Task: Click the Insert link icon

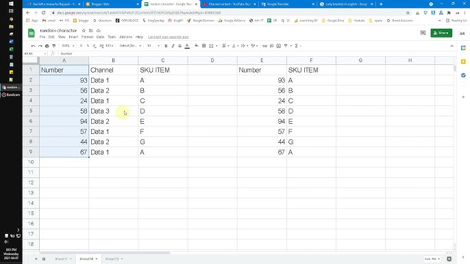Action: (x=264, y=46)
